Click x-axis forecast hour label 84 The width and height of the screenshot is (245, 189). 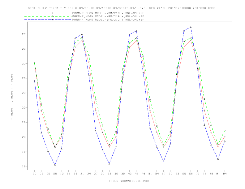pyautogui.click(x=225, y=174)
